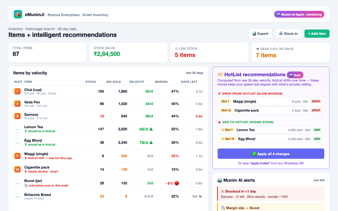Click Britannia Bread's stock value 23
The height and width of the screenshot is (211, 338).
pyautogui.click(x=102, y=196)
